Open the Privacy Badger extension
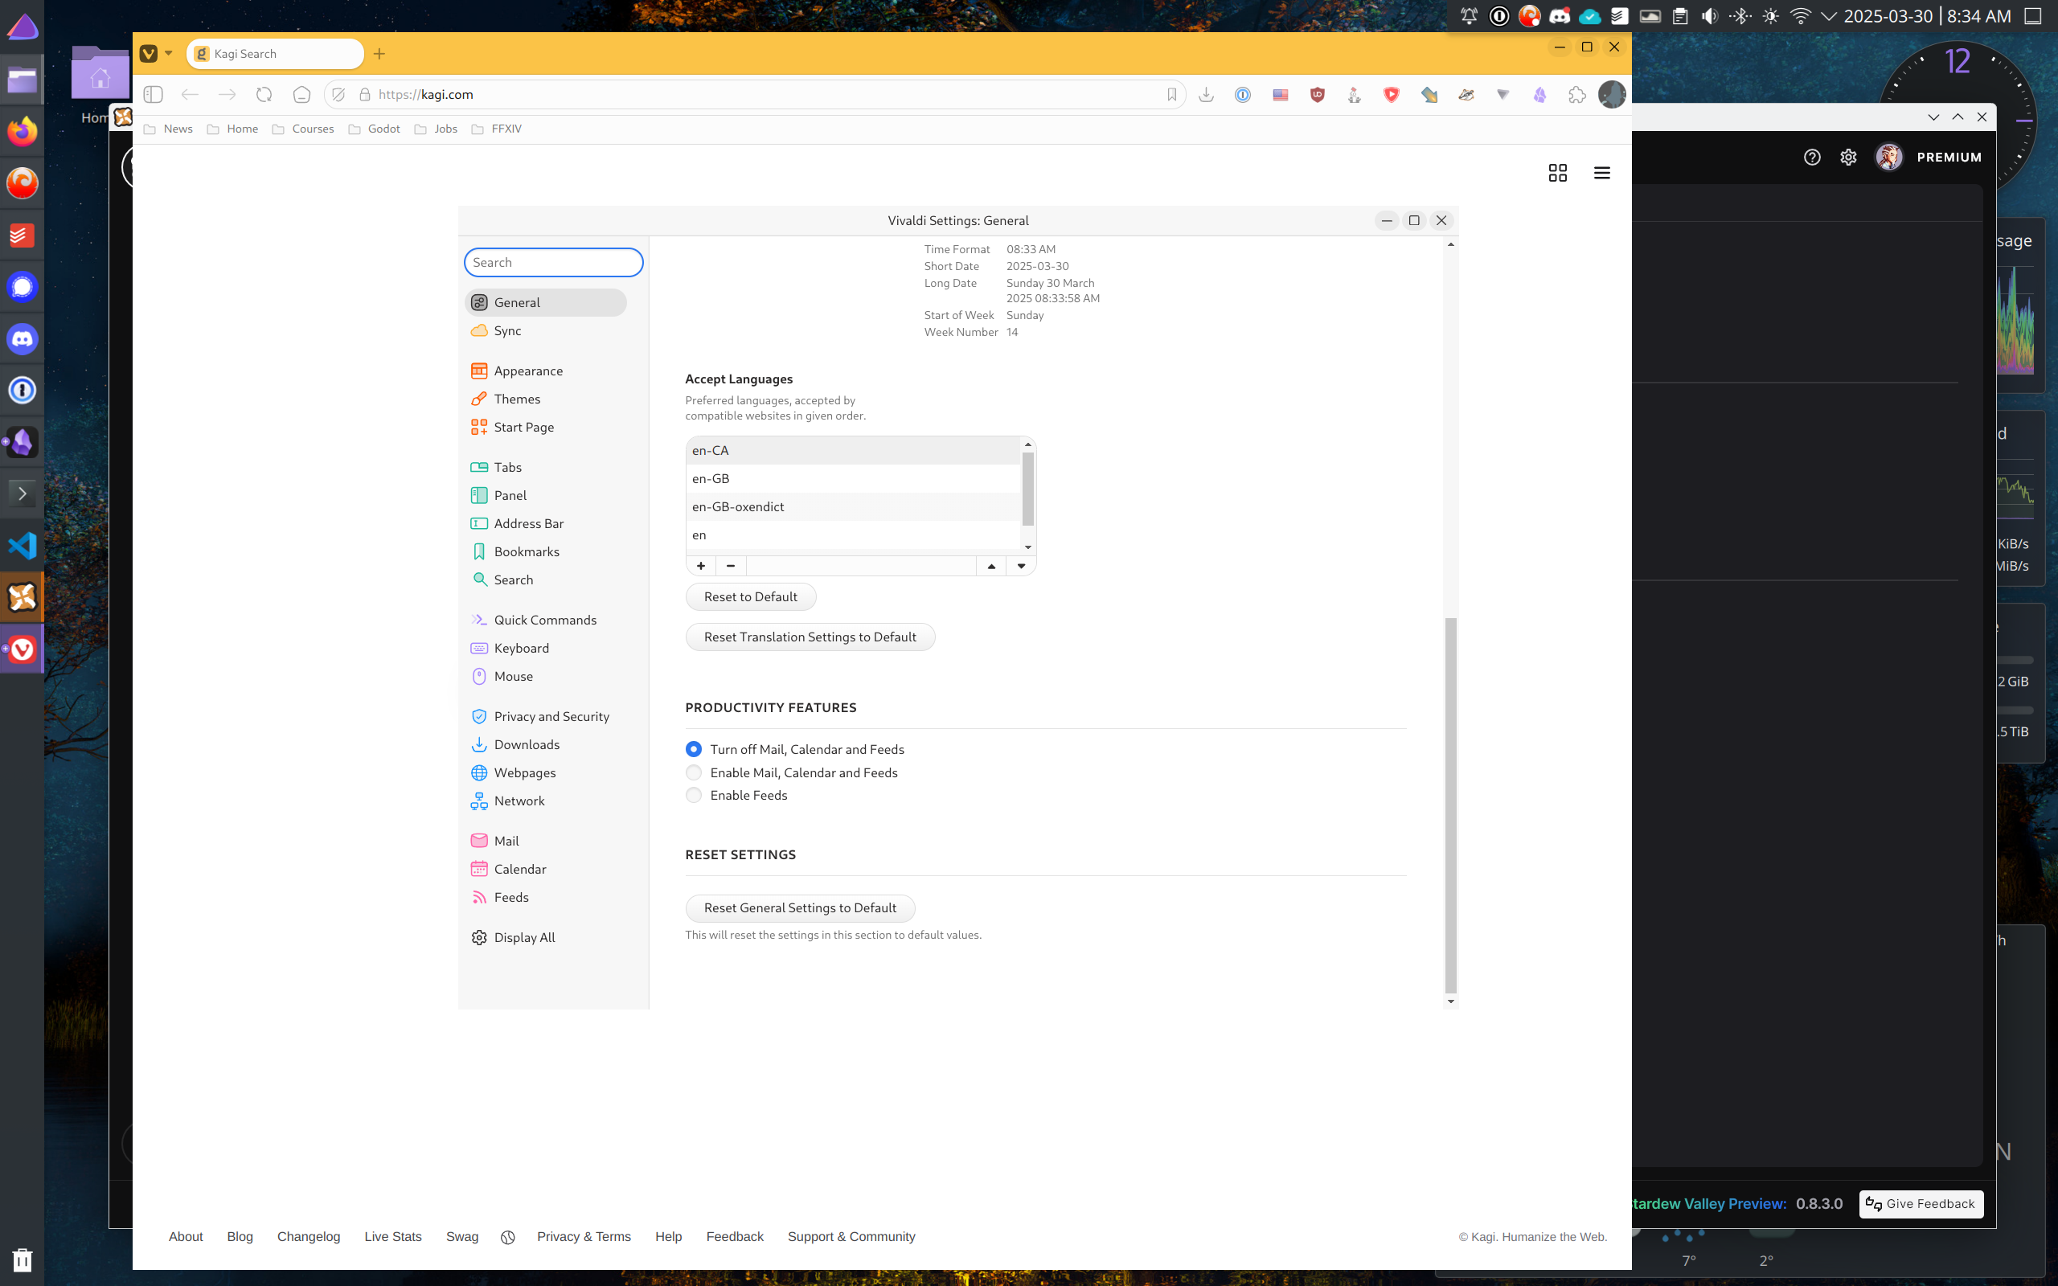This screenshot has height=1286, width=2058. tap(1466, 94)
